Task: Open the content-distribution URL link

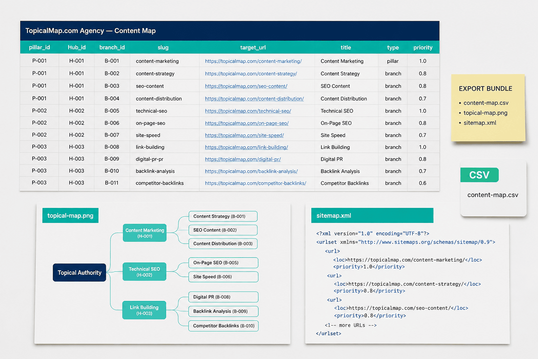Action: 254,99
